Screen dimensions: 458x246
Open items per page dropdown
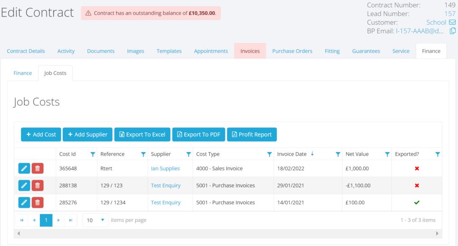(x=102, y=220)
